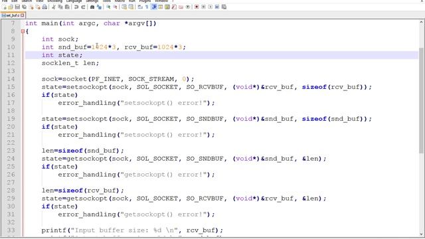Select the set_buf.c document tab
425x239 pixels.
point(13,15)
